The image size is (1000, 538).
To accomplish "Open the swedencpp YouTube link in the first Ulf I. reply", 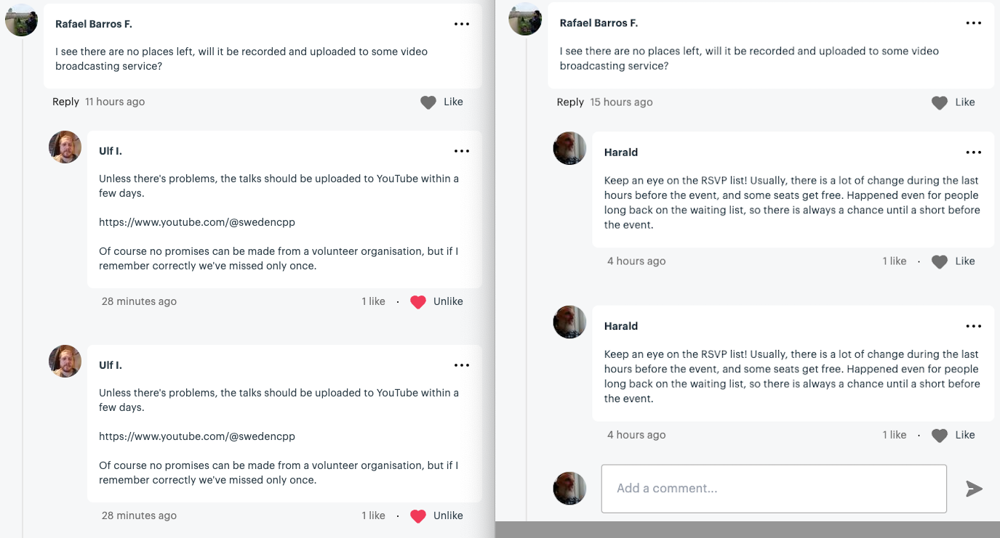I will (x=197, y=222).
